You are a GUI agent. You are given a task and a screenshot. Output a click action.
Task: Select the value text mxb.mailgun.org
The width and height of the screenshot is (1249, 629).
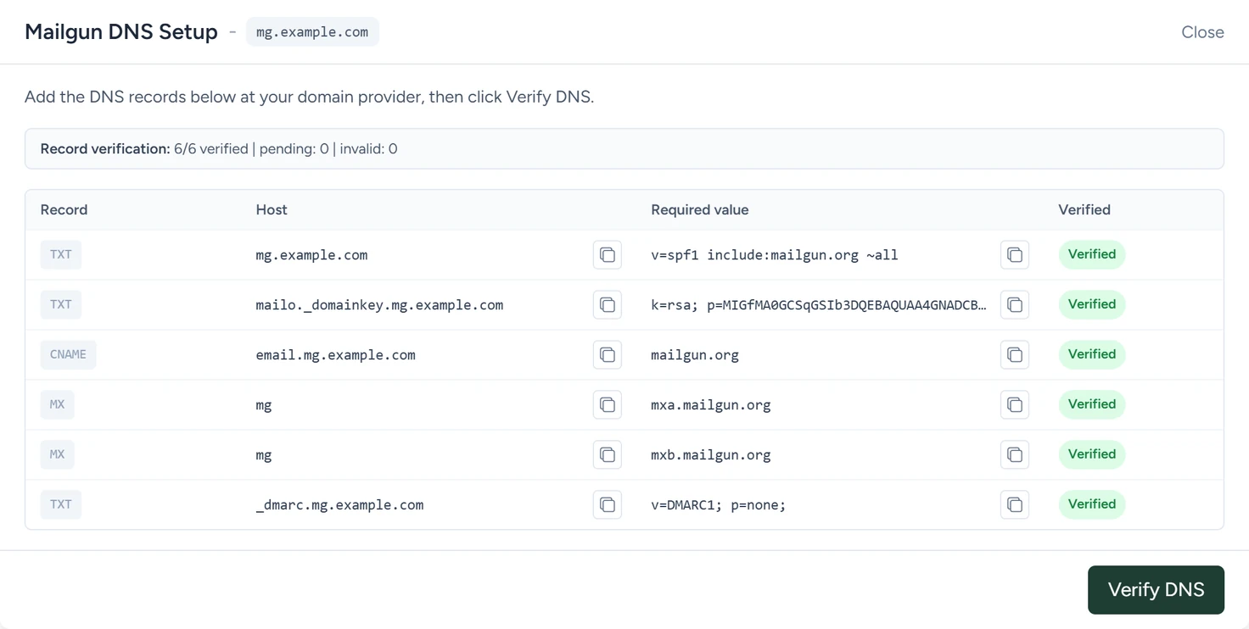pyautogui.click(x=711, y=455)
